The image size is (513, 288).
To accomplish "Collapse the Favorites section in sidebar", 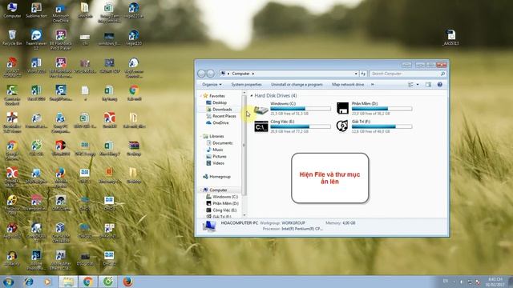I will coord(201,96).
